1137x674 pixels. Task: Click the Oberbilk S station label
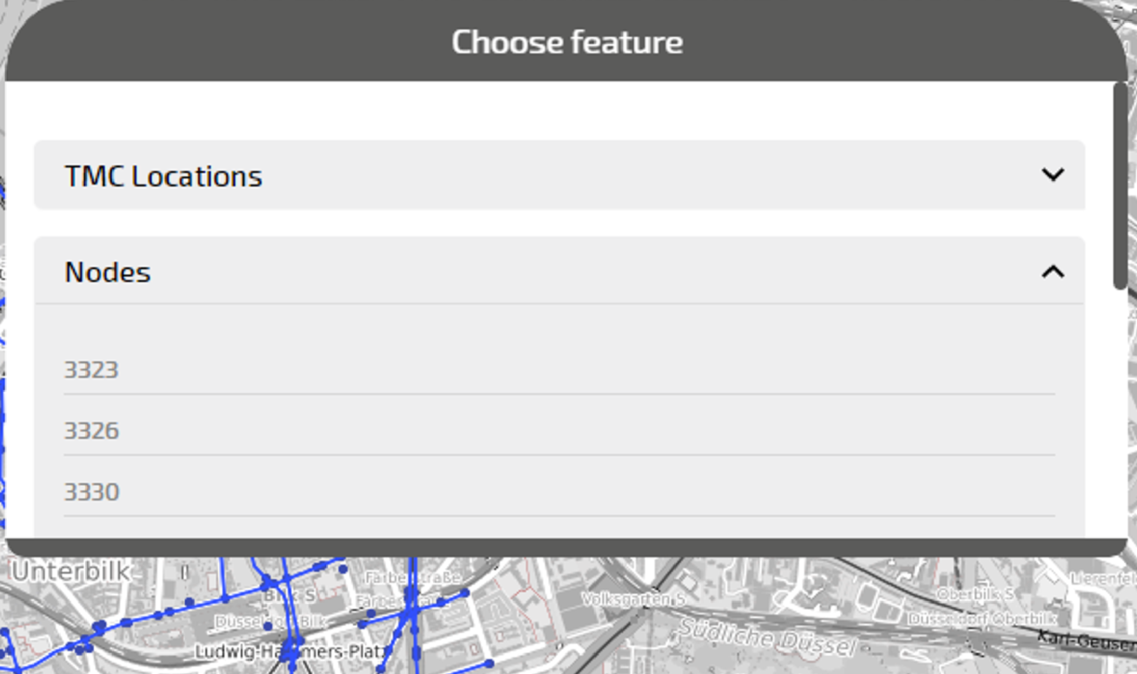[x=975, y=594]
